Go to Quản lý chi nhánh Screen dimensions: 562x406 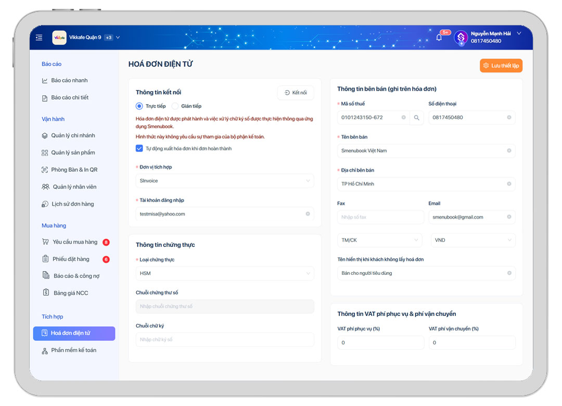(73, 135)
